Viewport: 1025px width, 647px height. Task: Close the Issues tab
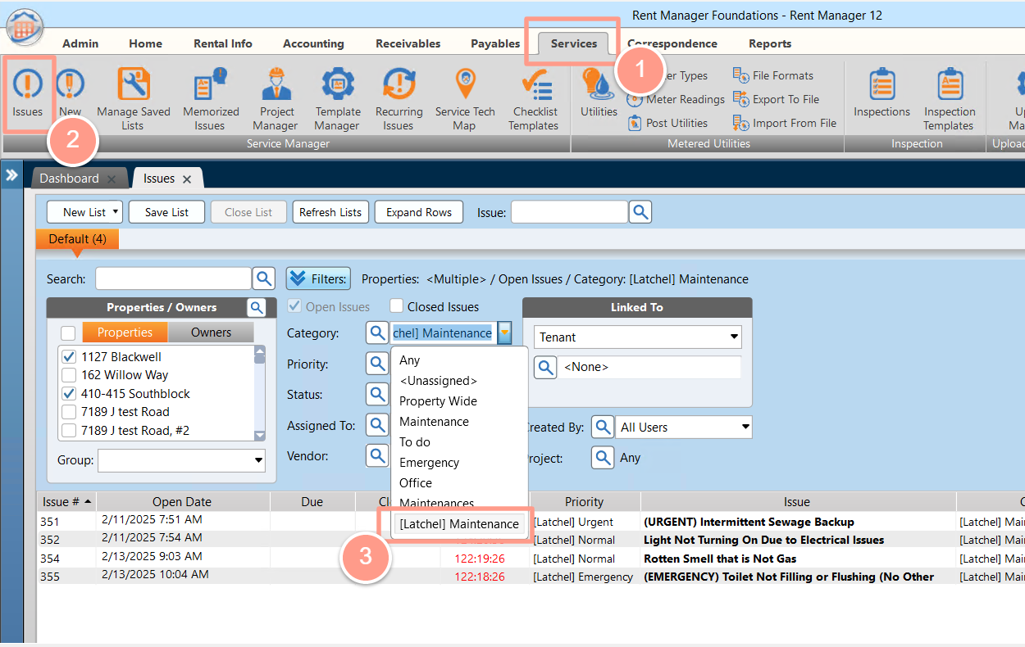[x=187, y=179]
